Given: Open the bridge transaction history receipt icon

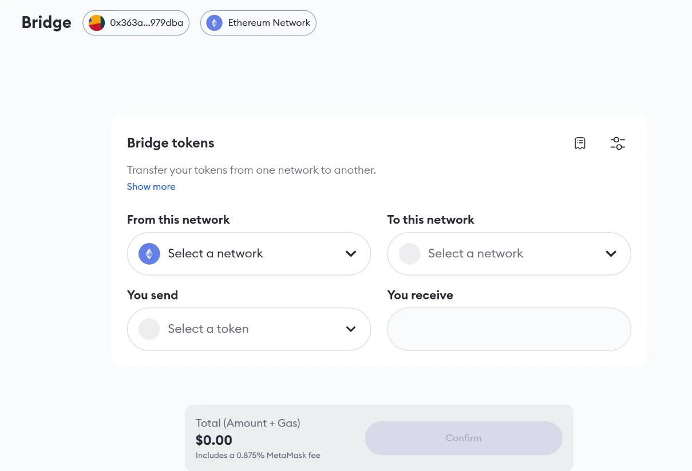Looking at the screenshot, I should pos(580,143).
